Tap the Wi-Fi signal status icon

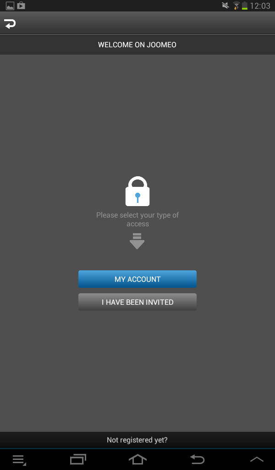(236, 6)
